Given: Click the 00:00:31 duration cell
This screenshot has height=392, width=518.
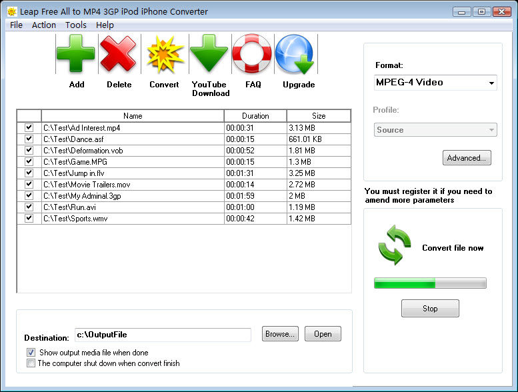Looking at the screenshot, I should 255,128.
